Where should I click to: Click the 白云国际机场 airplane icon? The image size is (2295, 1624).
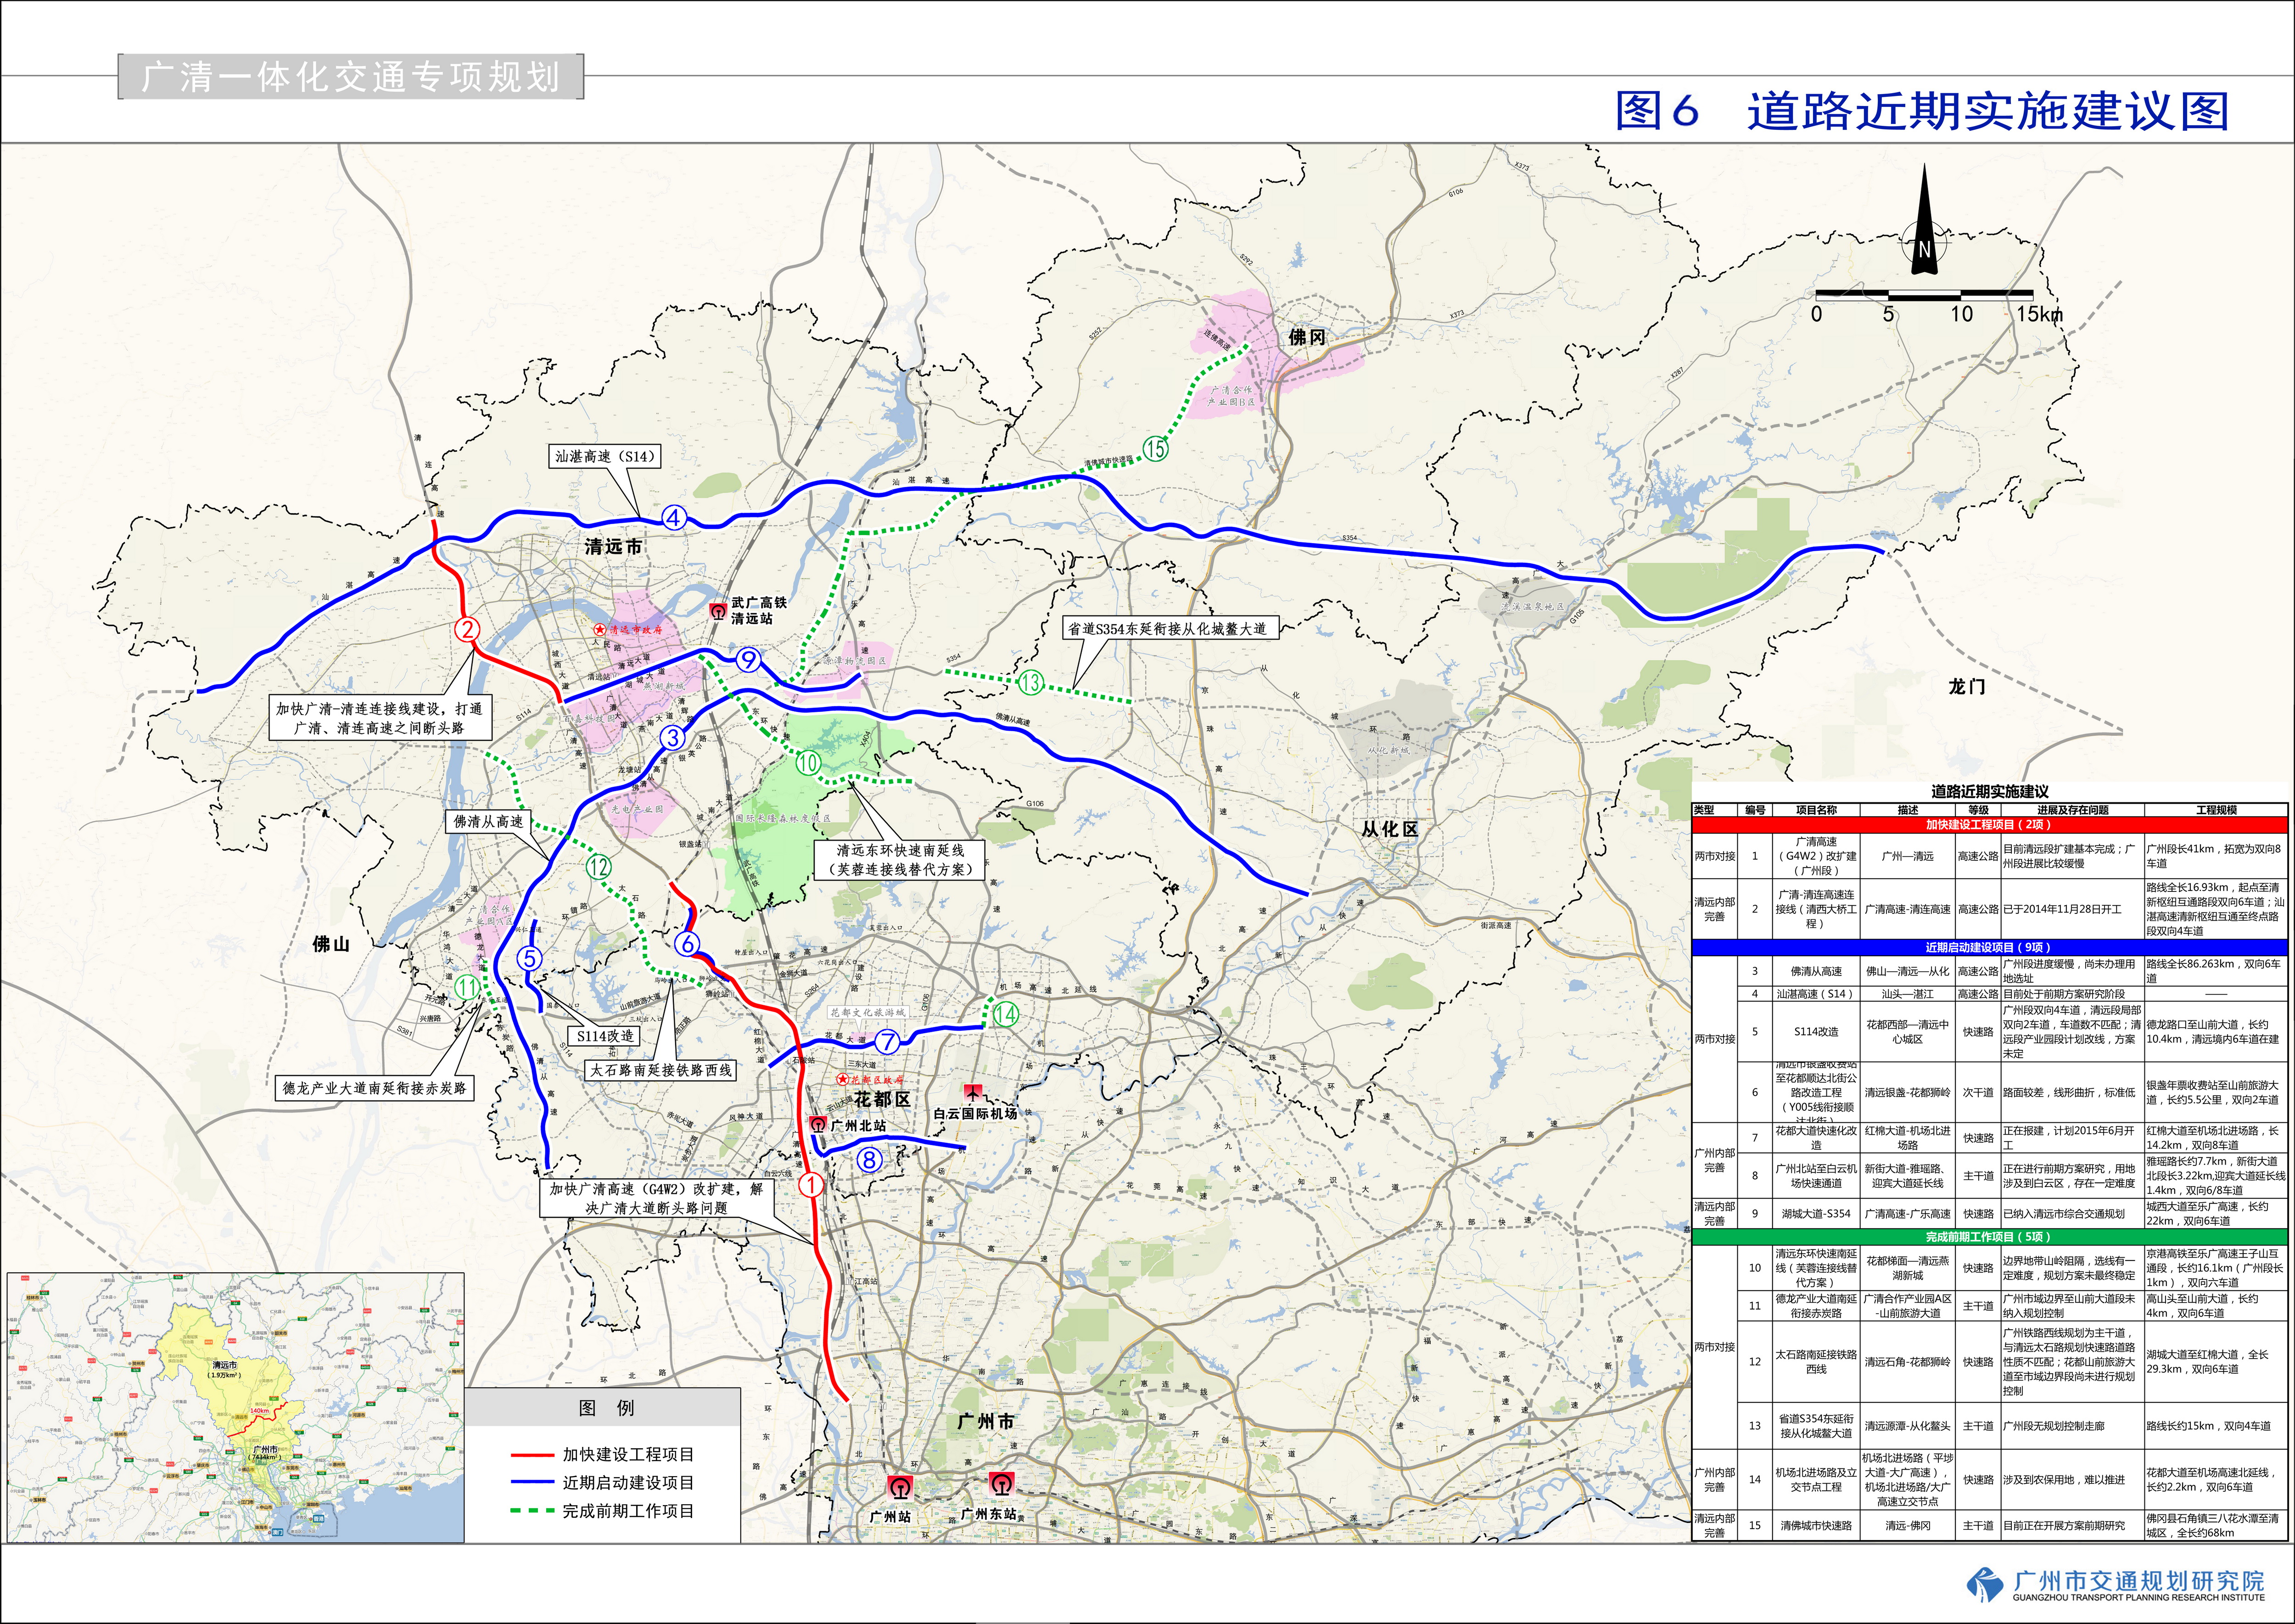click(x=972, y=1094)
